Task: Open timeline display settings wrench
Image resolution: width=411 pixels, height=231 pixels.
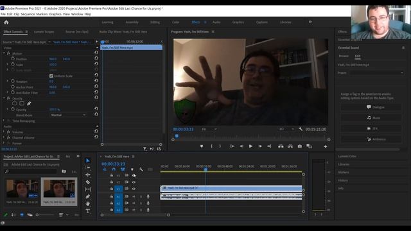Action: (141, 169)
